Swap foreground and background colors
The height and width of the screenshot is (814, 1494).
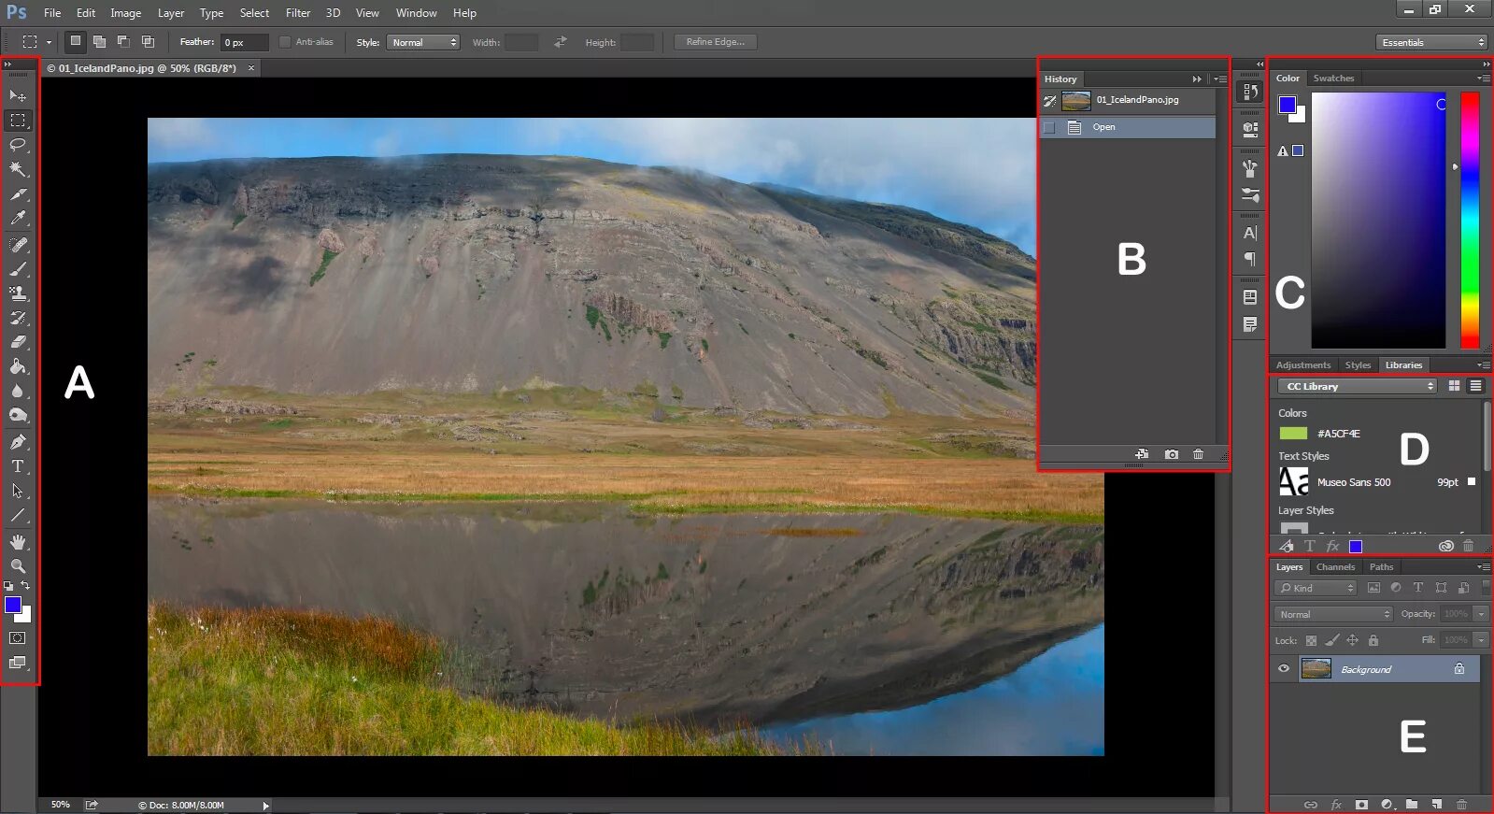pyautogui.click(x=25, y=585)
